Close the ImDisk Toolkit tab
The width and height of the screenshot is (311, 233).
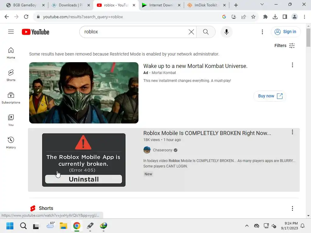point(224,5)
